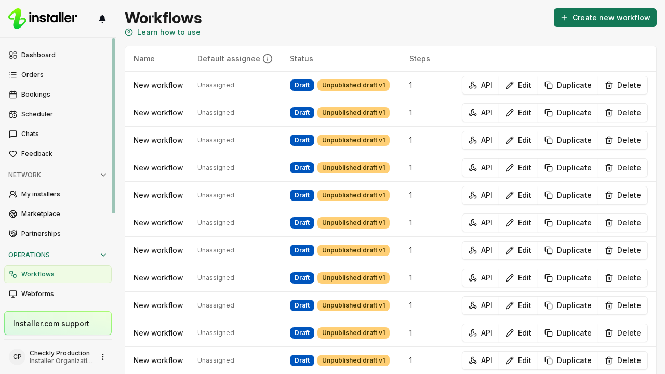Go to Orders in the sidebar
The image size is (665, 374).
[x=58, y=75]
